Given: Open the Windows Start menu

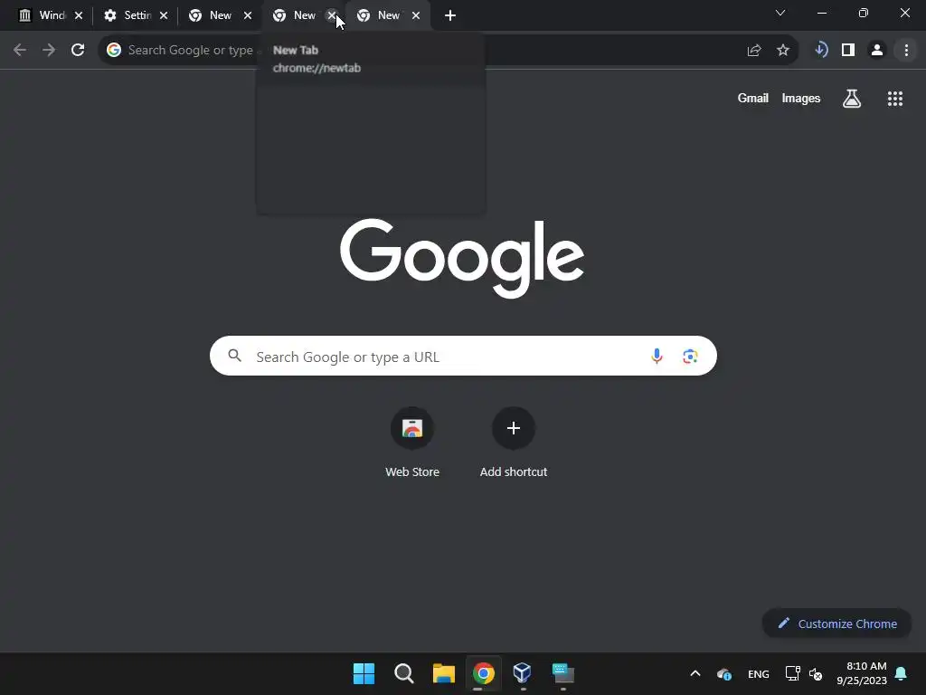Looking at the screenshot, I should tap(364, 673).
